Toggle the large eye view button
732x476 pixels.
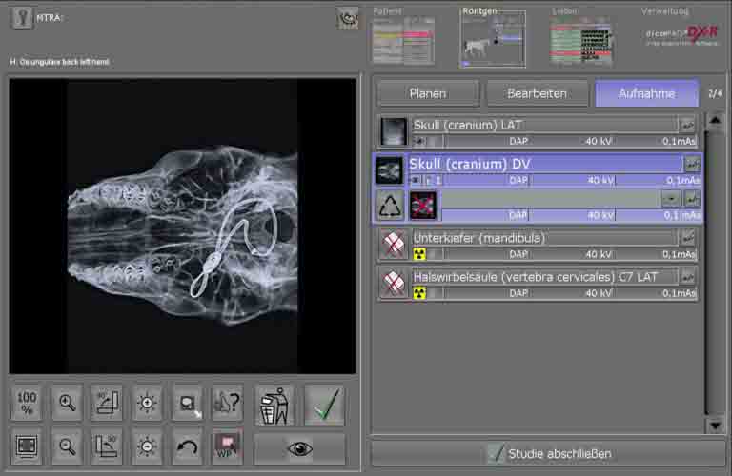(299, 448)
